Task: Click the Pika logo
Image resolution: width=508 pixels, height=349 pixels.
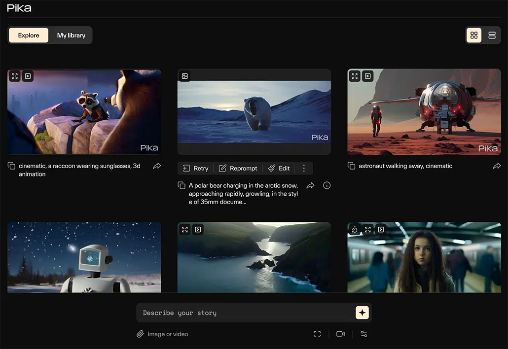Action: pyautogui.click(x=19, y=8)
